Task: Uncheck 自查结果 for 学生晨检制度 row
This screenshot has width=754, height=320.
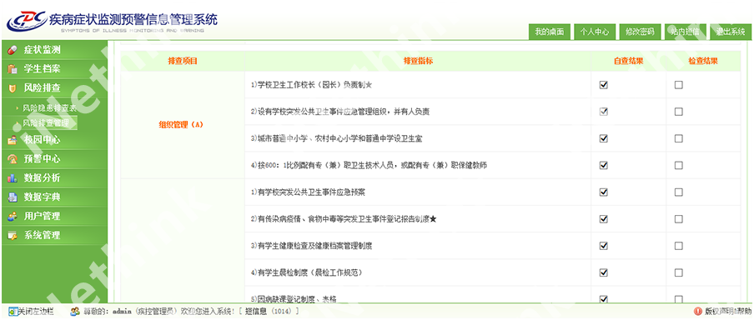Action: click(x=604, y=272)
